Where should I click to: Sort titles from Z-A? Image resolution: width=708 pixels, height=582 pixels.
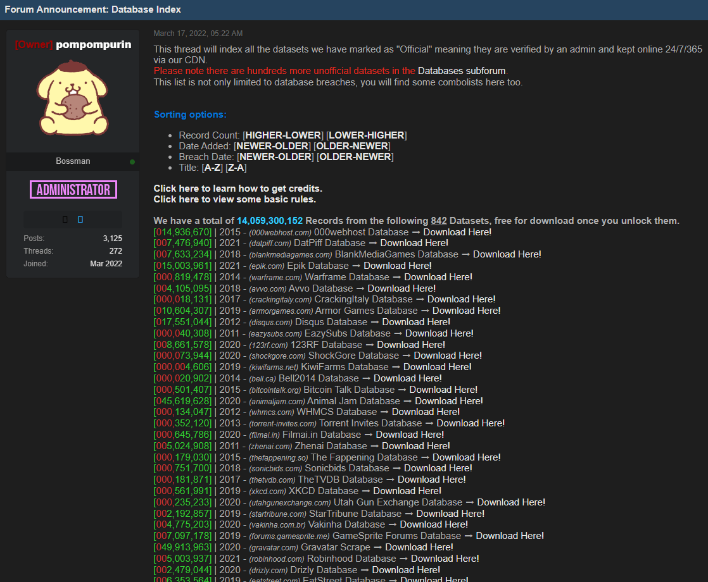(236, 168)
